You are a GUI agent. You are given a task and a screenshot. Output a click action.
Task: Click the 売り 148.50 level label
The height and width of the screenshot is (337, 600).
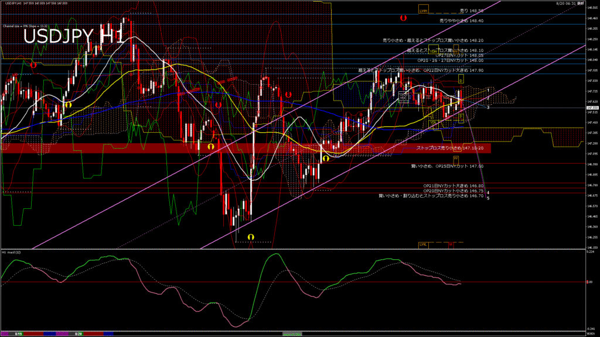click(471, 11)
